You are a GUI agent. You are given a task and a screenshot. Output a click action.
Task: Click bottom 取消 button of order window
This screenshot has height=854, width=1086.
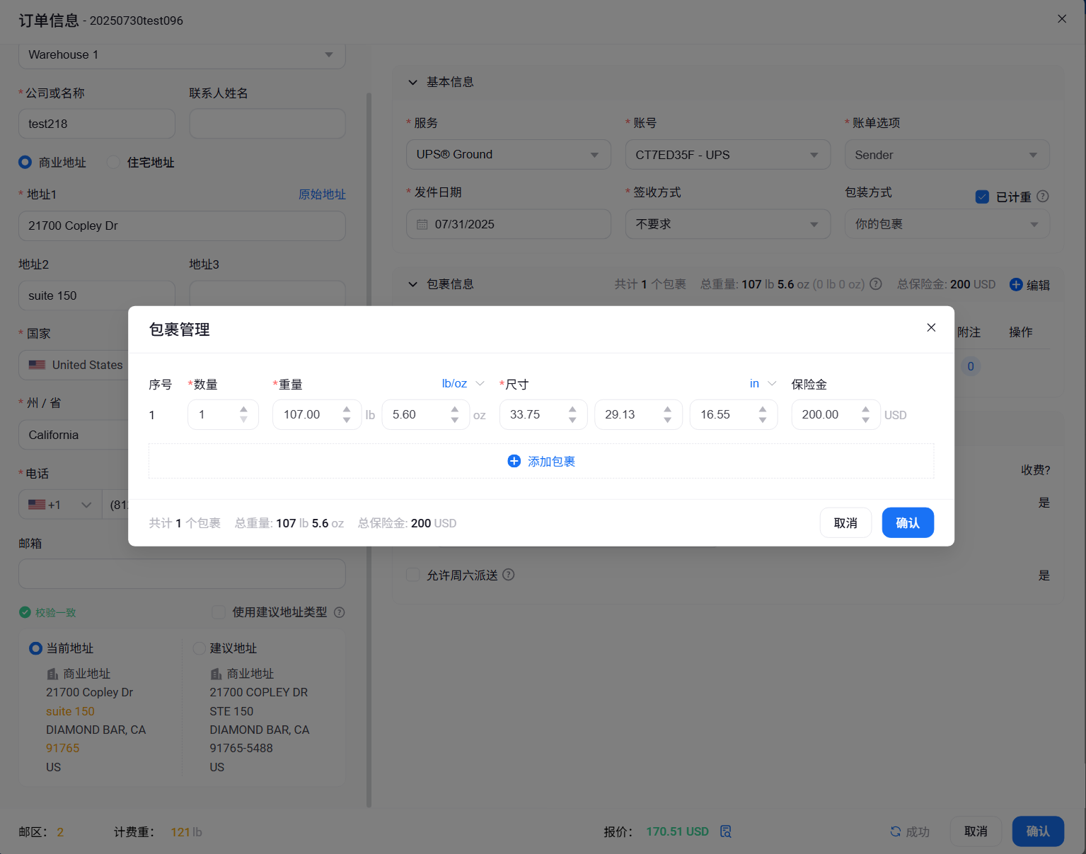click(976, 831)
